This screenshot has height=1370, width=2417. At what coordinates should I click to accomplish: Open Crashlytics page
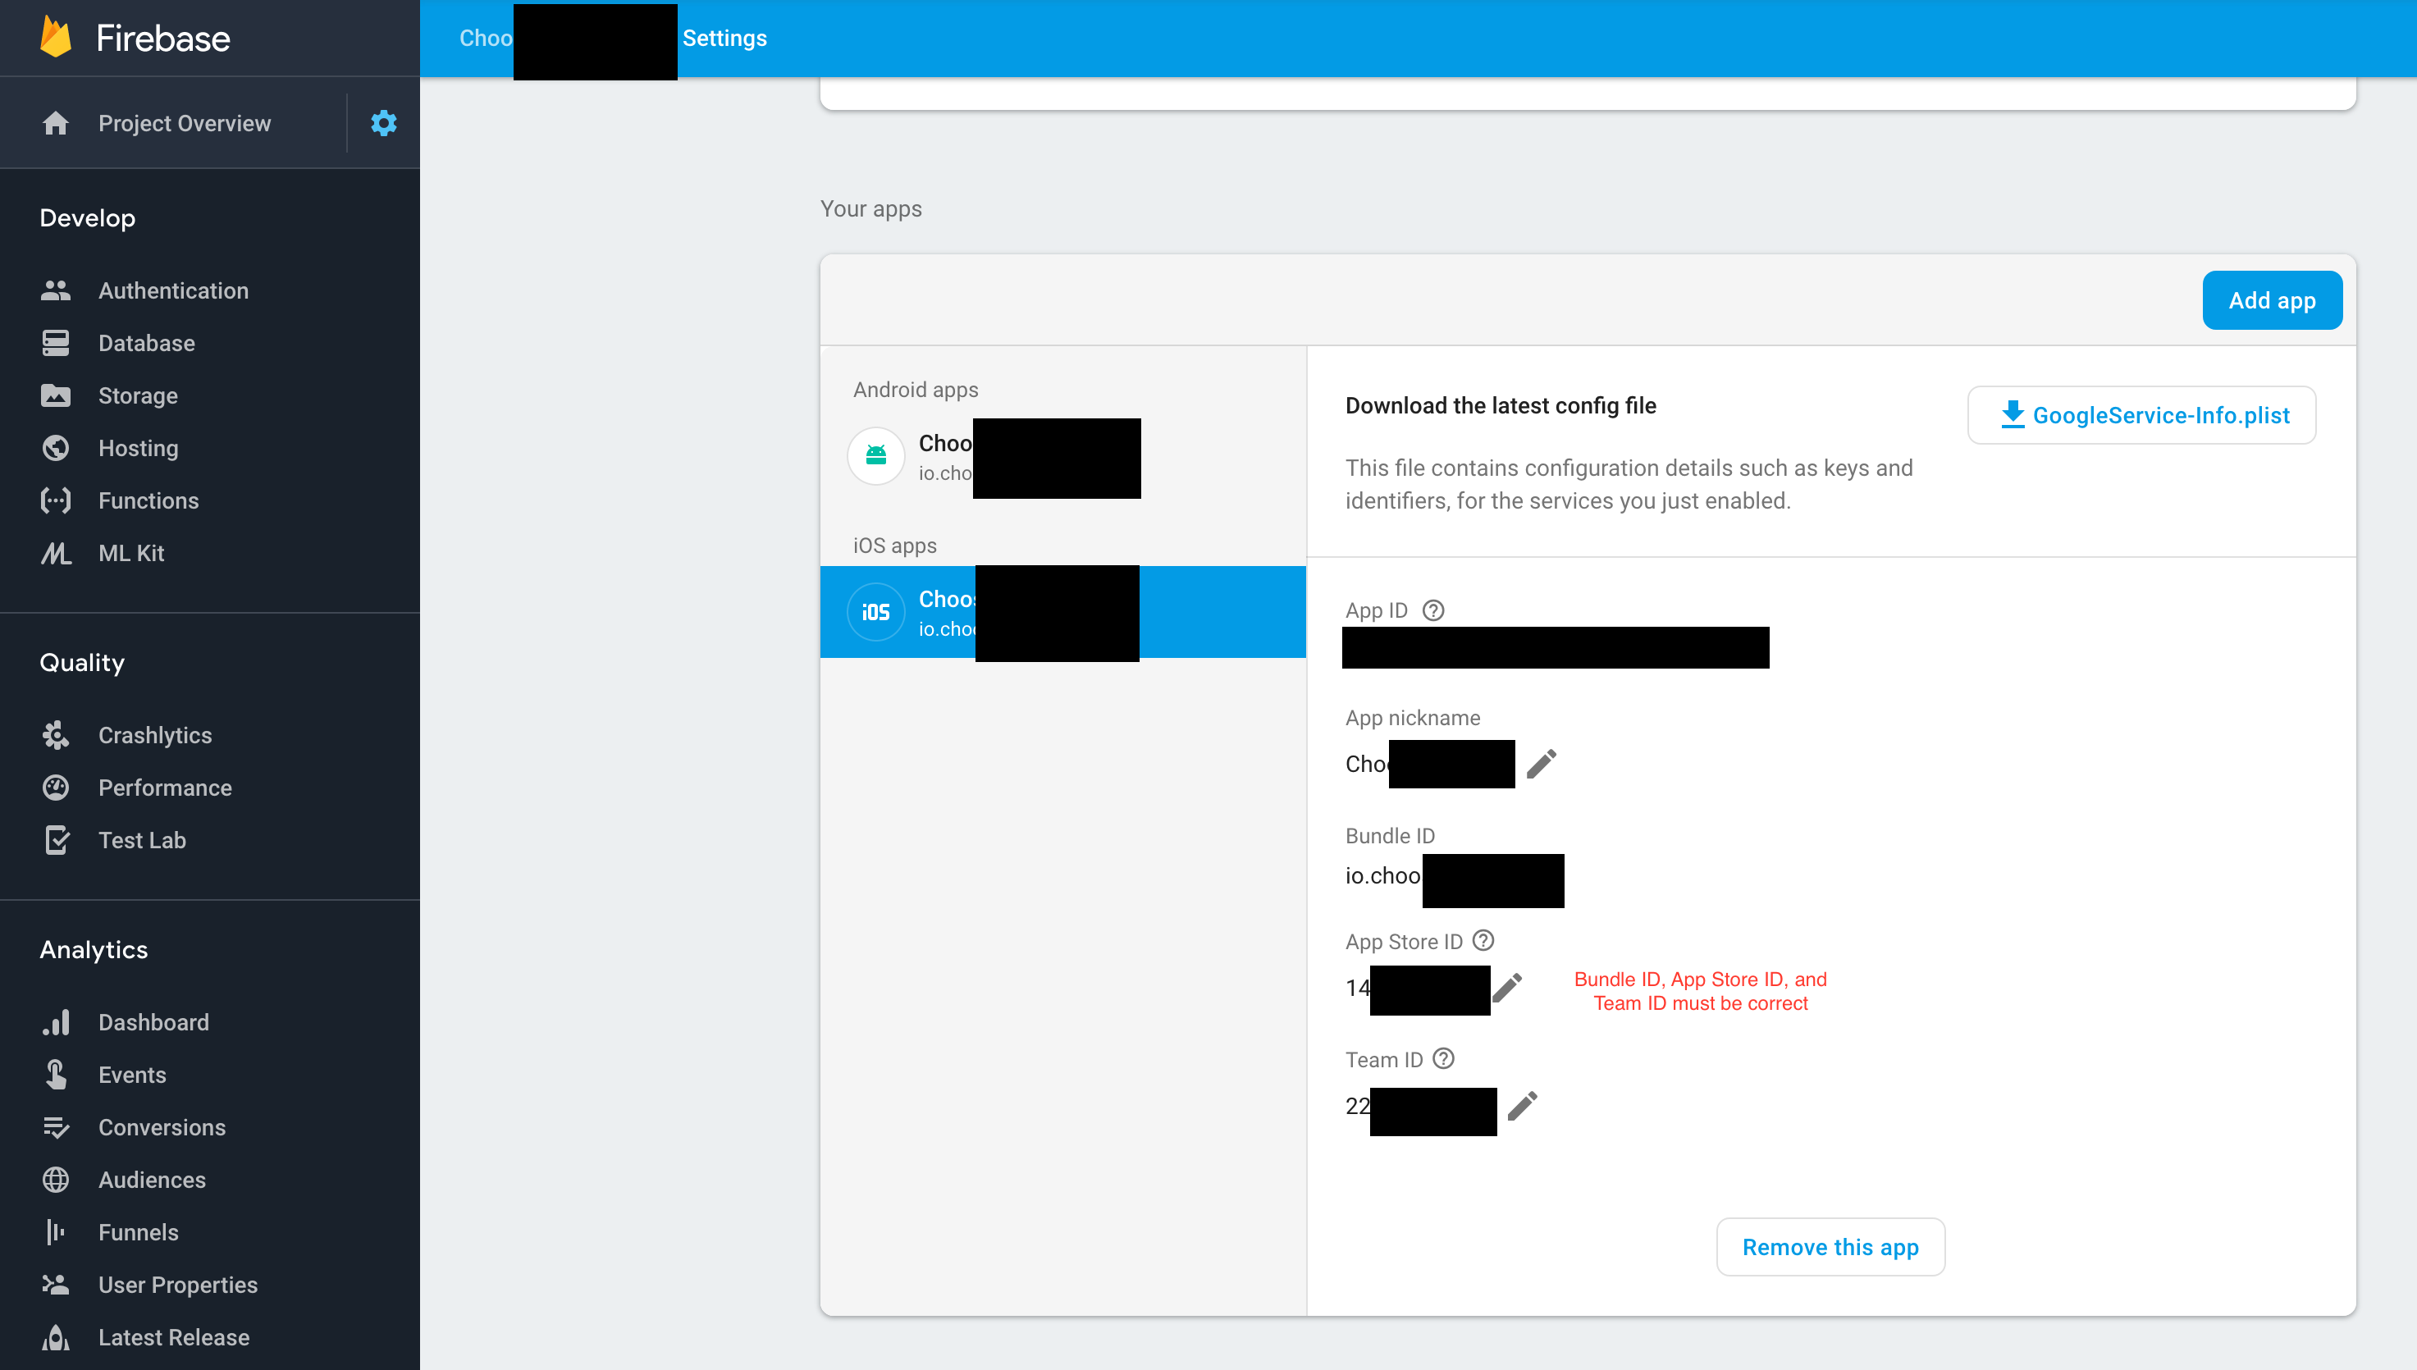click(155, 735)
